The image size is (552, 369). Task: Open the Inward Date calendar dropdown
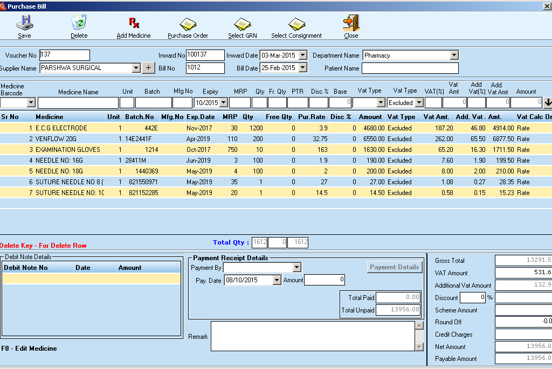point(302,54)
